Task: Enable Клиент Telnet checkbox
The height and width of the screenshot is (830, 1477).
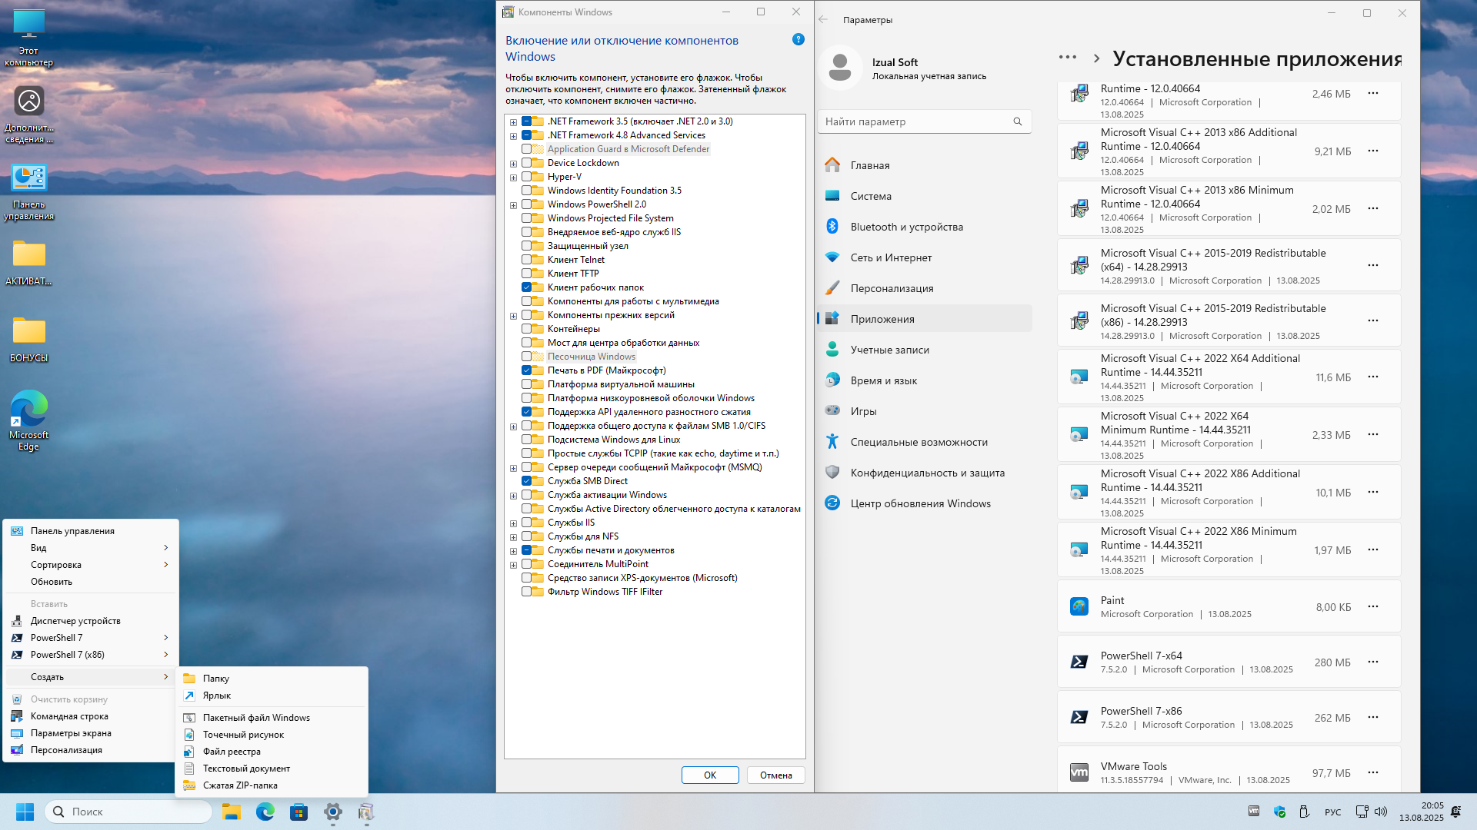Action: pos(527,260)
